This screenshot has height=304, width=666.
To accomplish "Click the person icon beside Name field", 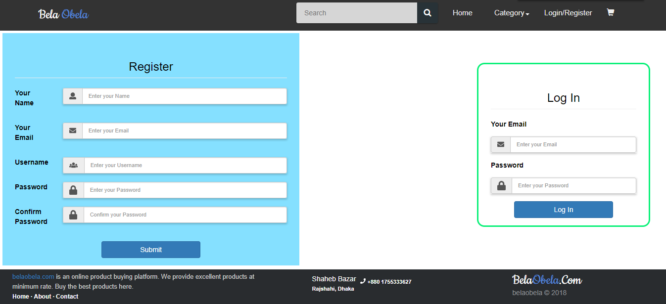I will pos(73,96).
